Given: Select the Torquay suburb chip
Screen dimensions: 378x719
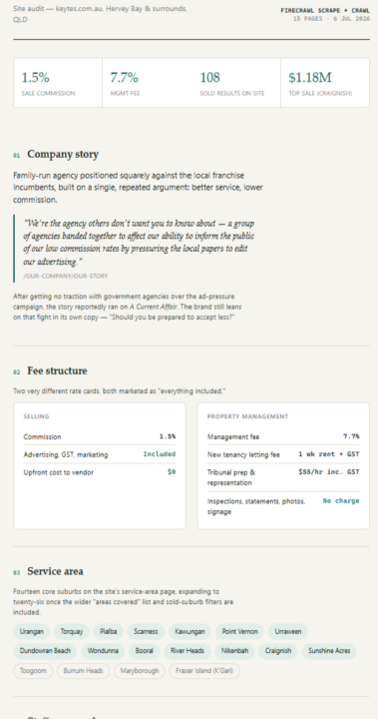Looking at the screenshot, I should [72, 631].
